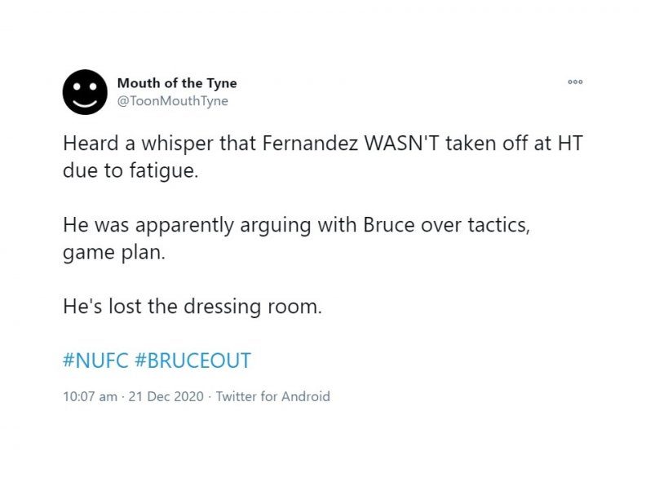Click the 'due to fatigue.' text line
The height and width of the screenshot is (486, 646).
[131, 170]
